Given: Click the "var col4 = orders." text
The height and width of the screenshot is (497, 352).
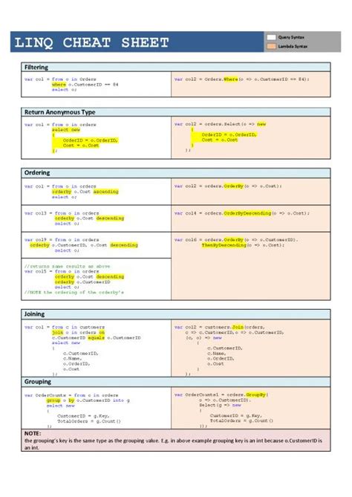Looking at the screenshot, I should [x=199, y=213].
